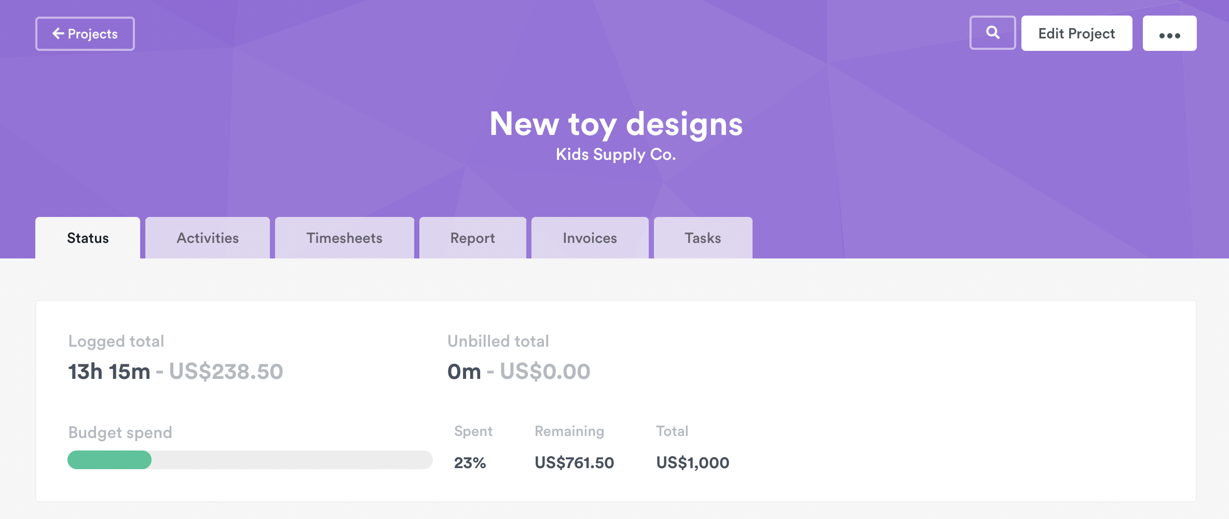This screenshot has width=1229, height=519.
Task: Click the US$238.50 logged amount
Action: [226, 372]
